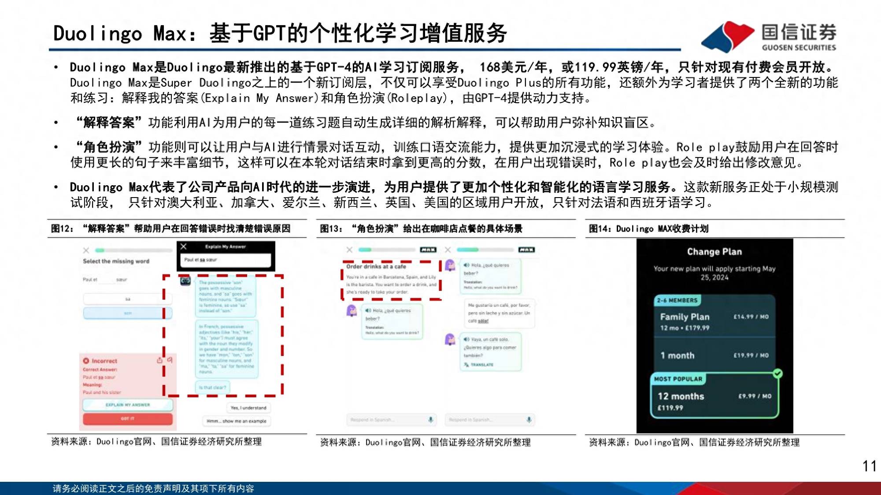Choose the highlighted answer option son
The image size is (881, 495).
coord(128,313)
